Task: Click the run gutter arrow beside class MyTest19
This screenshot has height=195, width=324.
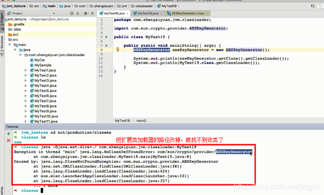Action: pos(106,37)
